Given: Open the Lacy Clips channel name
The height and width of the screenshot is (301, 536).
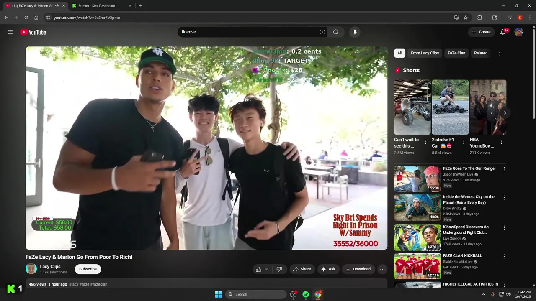Looking at the screenshot, I should point(50,267).
